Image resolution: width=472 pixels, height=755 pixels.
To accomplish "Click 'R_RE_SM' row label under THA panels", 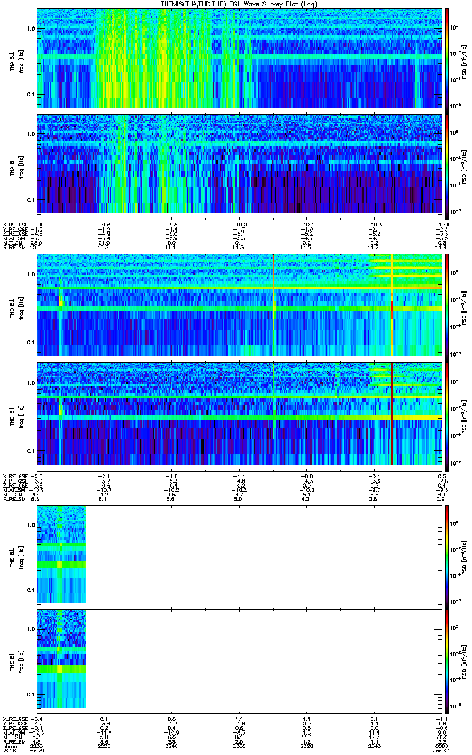I will (16, 247).
